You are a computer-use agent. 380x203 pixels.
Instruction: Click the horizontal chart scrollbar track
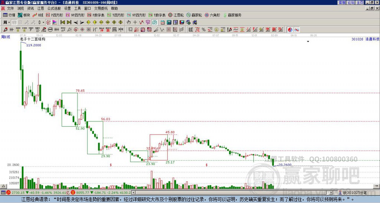coord(233,193)
